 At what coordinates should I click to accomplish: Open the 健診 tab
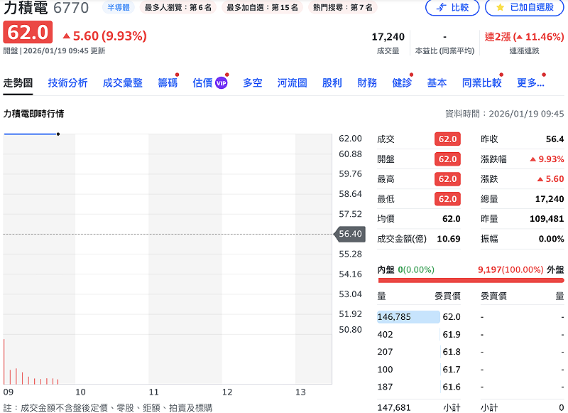coord(401,83)
